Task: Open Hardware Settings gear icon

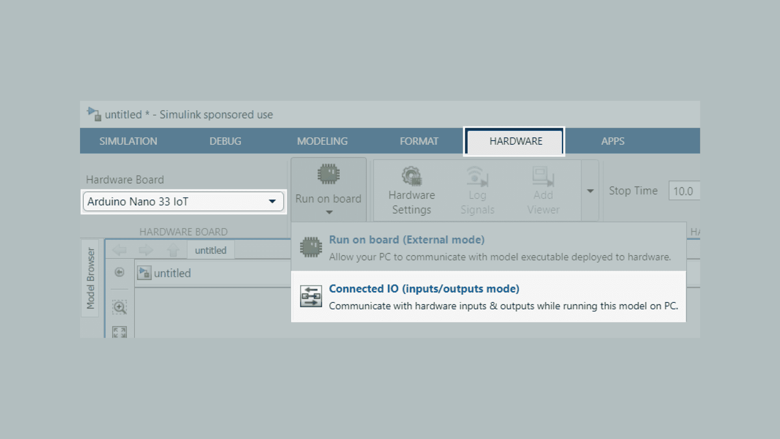Action: (412, 176)
